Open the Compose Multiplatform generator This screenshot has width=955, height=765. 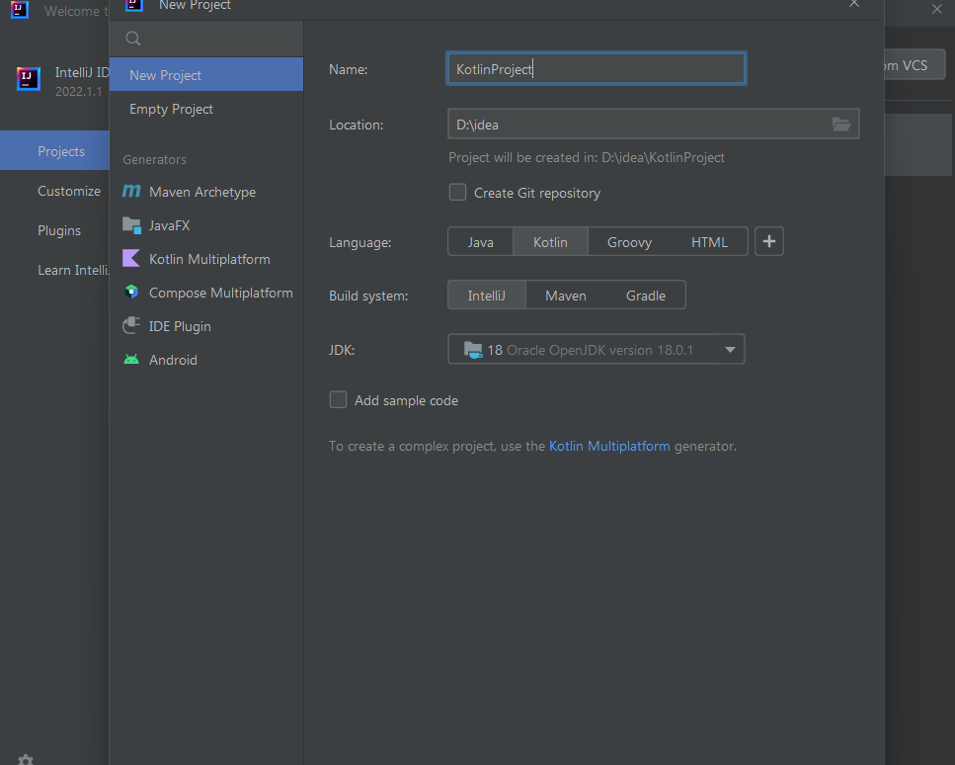[206, 292]
